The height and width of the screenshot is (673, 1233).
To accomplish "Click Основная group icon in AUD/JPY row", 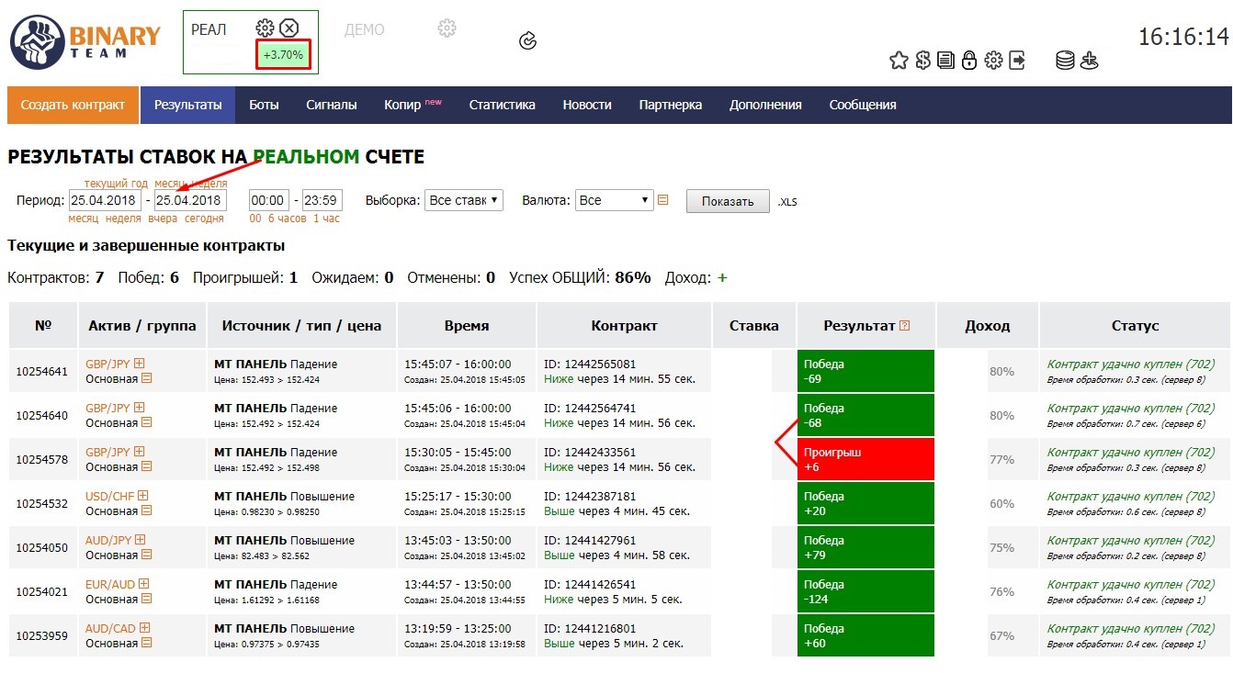I will tap(146, 555).
